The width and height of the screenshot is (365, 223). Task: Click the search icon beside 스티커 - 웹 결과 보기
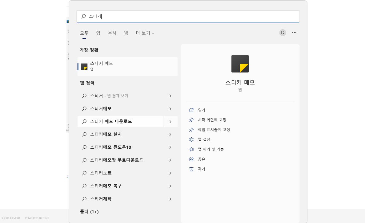click(84, 96)
